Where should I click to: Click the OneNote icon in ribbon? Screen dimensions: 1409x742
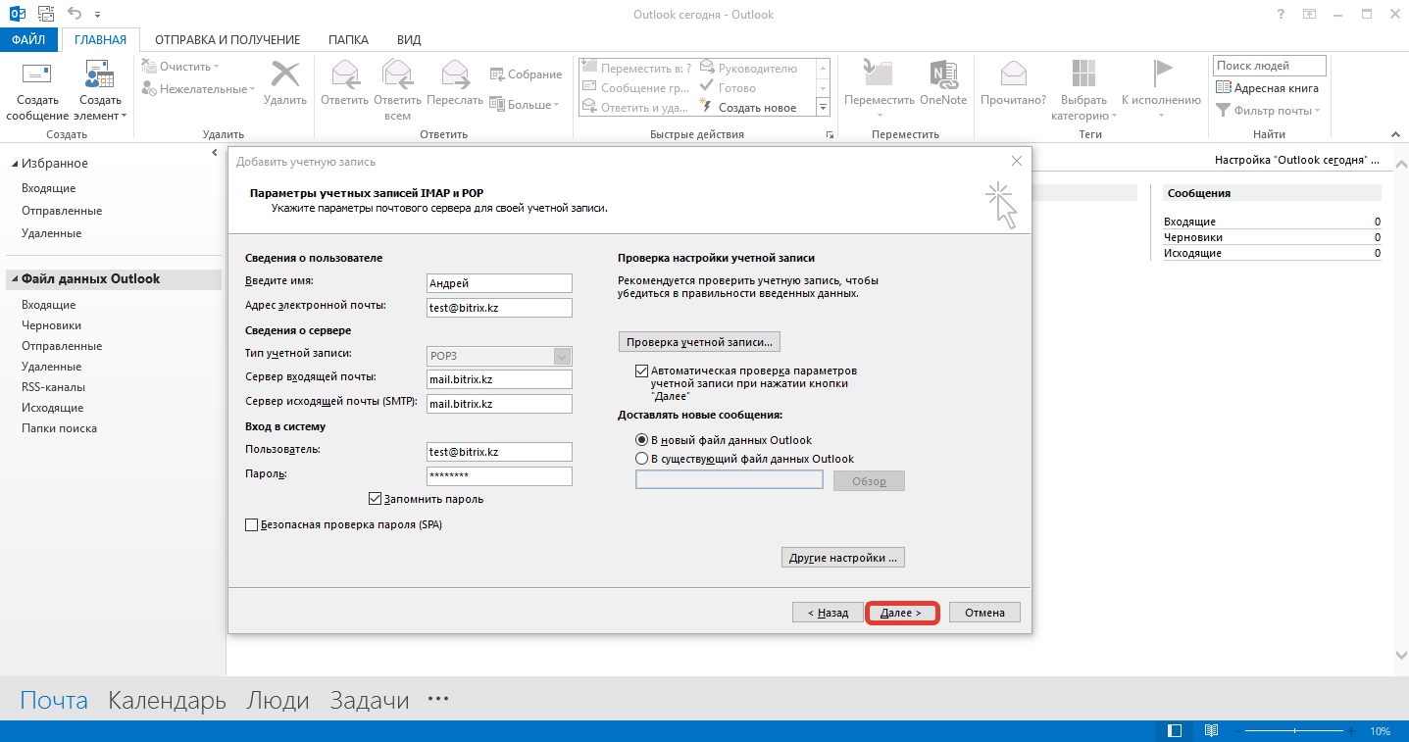click(943, 74)
